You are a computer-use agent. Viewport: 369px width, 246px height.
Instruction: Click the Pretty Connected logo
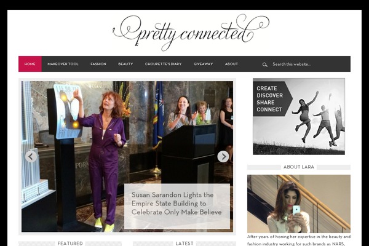pos(191,33)
